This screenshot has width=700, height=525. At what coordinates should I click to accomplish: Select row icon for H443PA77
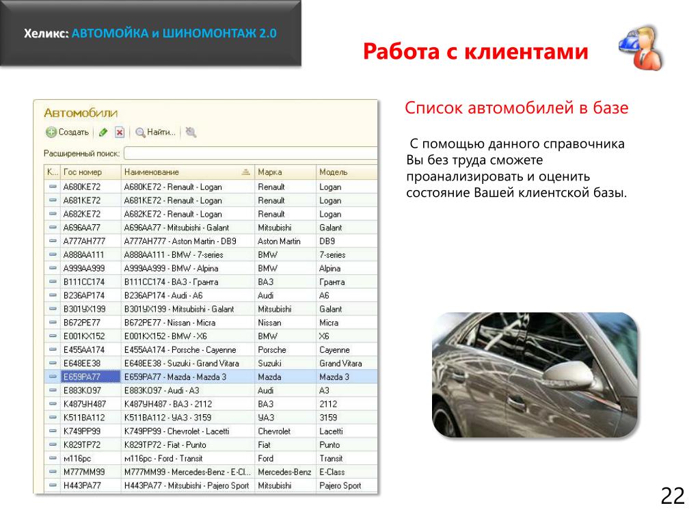tap(53, 485)
